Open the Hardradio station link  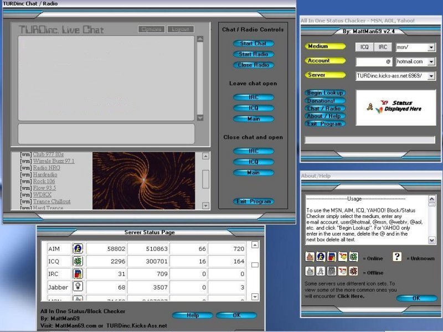click(45, 174)
